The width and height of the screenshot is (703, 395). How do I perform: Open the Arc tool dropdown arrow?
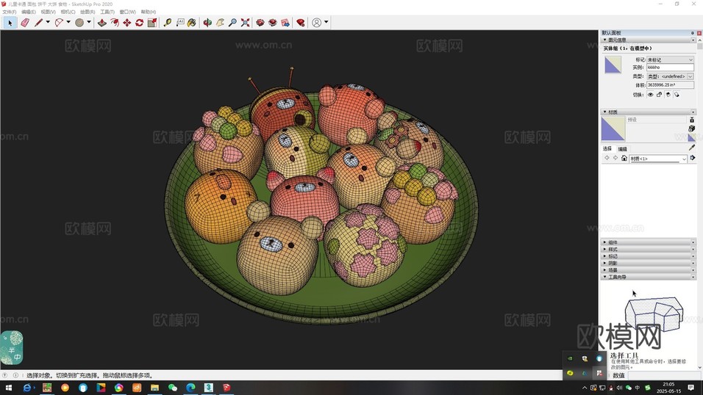tap(68, 22)
